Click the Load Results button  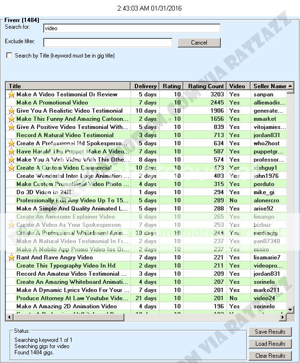[x=270, y=344]
